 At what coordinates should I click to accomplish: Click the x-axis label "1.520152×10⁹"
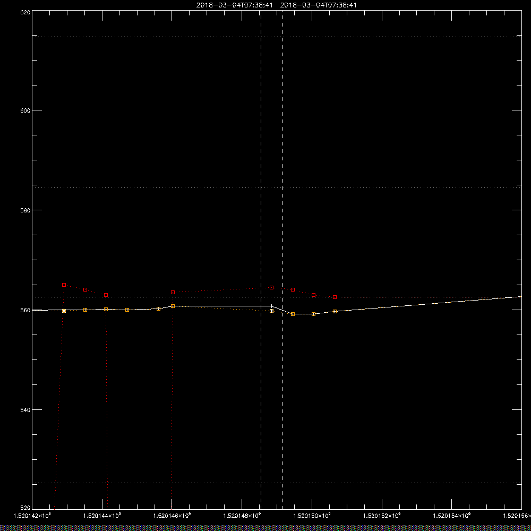coord(382,516)
